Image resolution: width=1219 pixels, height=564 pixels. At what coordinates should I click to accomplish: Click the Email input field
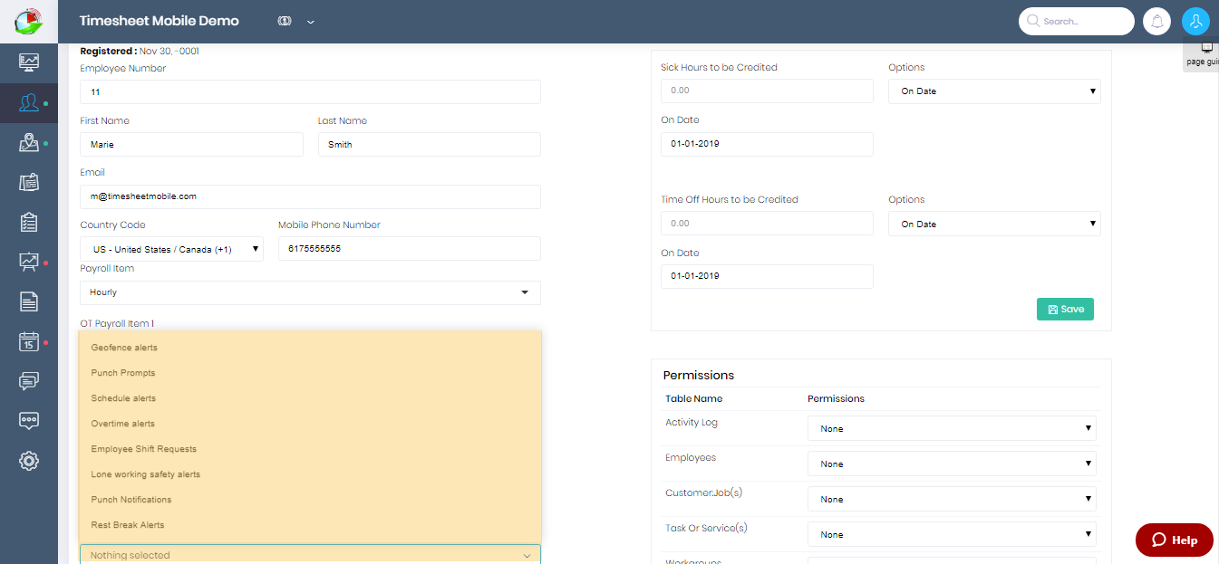coord(310,196)
